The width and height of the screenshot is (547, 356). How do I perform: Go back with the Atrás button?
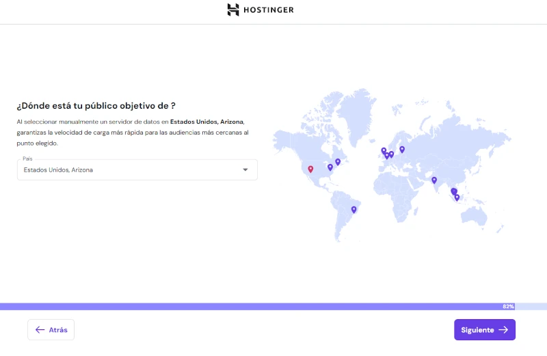coord(51,329)
